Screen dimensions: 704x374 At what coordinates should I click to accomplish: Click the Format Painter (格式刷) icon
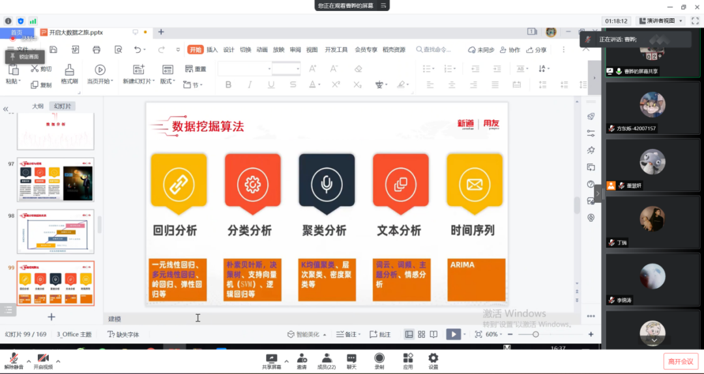[69, 70]
